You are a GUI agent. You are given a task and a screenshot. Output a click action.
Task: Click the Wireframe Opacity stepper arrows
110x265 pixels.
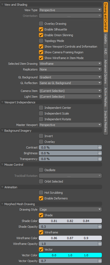pos(100,244)
